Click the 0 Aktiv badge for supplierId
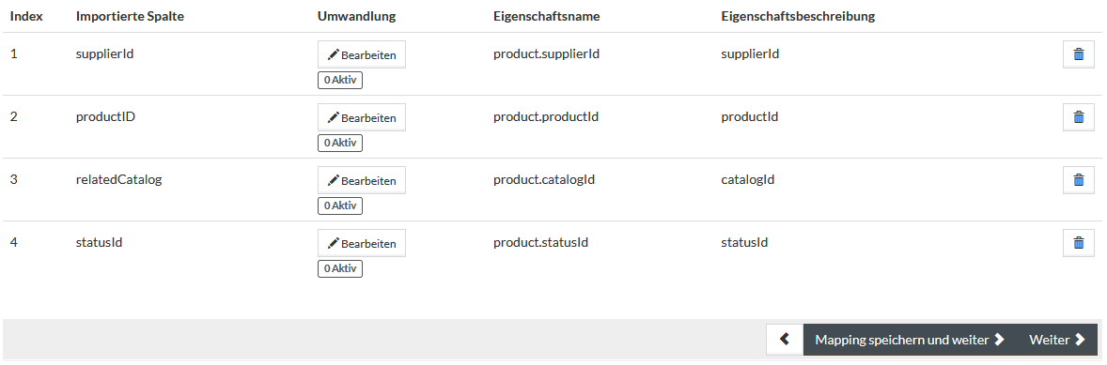Viewport: 1107px width, 365px height. tap(339, 81)
